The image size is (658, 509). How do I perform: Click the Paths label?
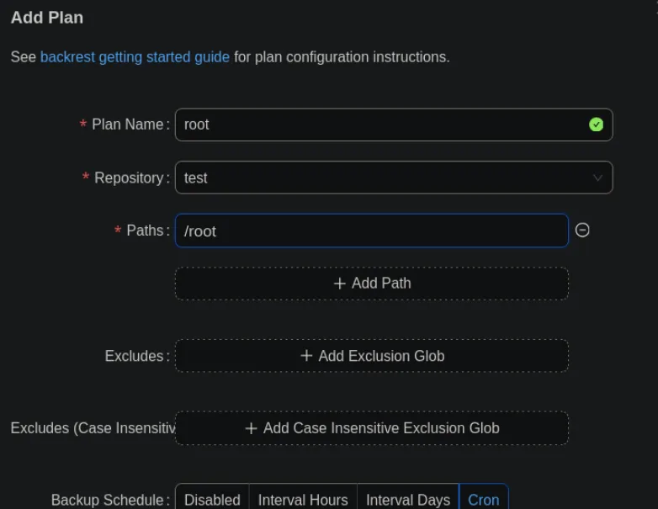pos(145,231)
